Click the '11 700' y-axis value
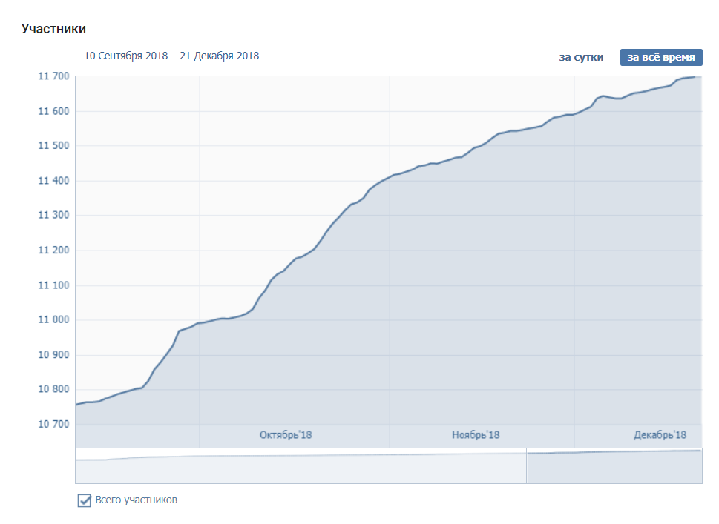Viewport: 719px width, 524px height. [x=53, y=76]
